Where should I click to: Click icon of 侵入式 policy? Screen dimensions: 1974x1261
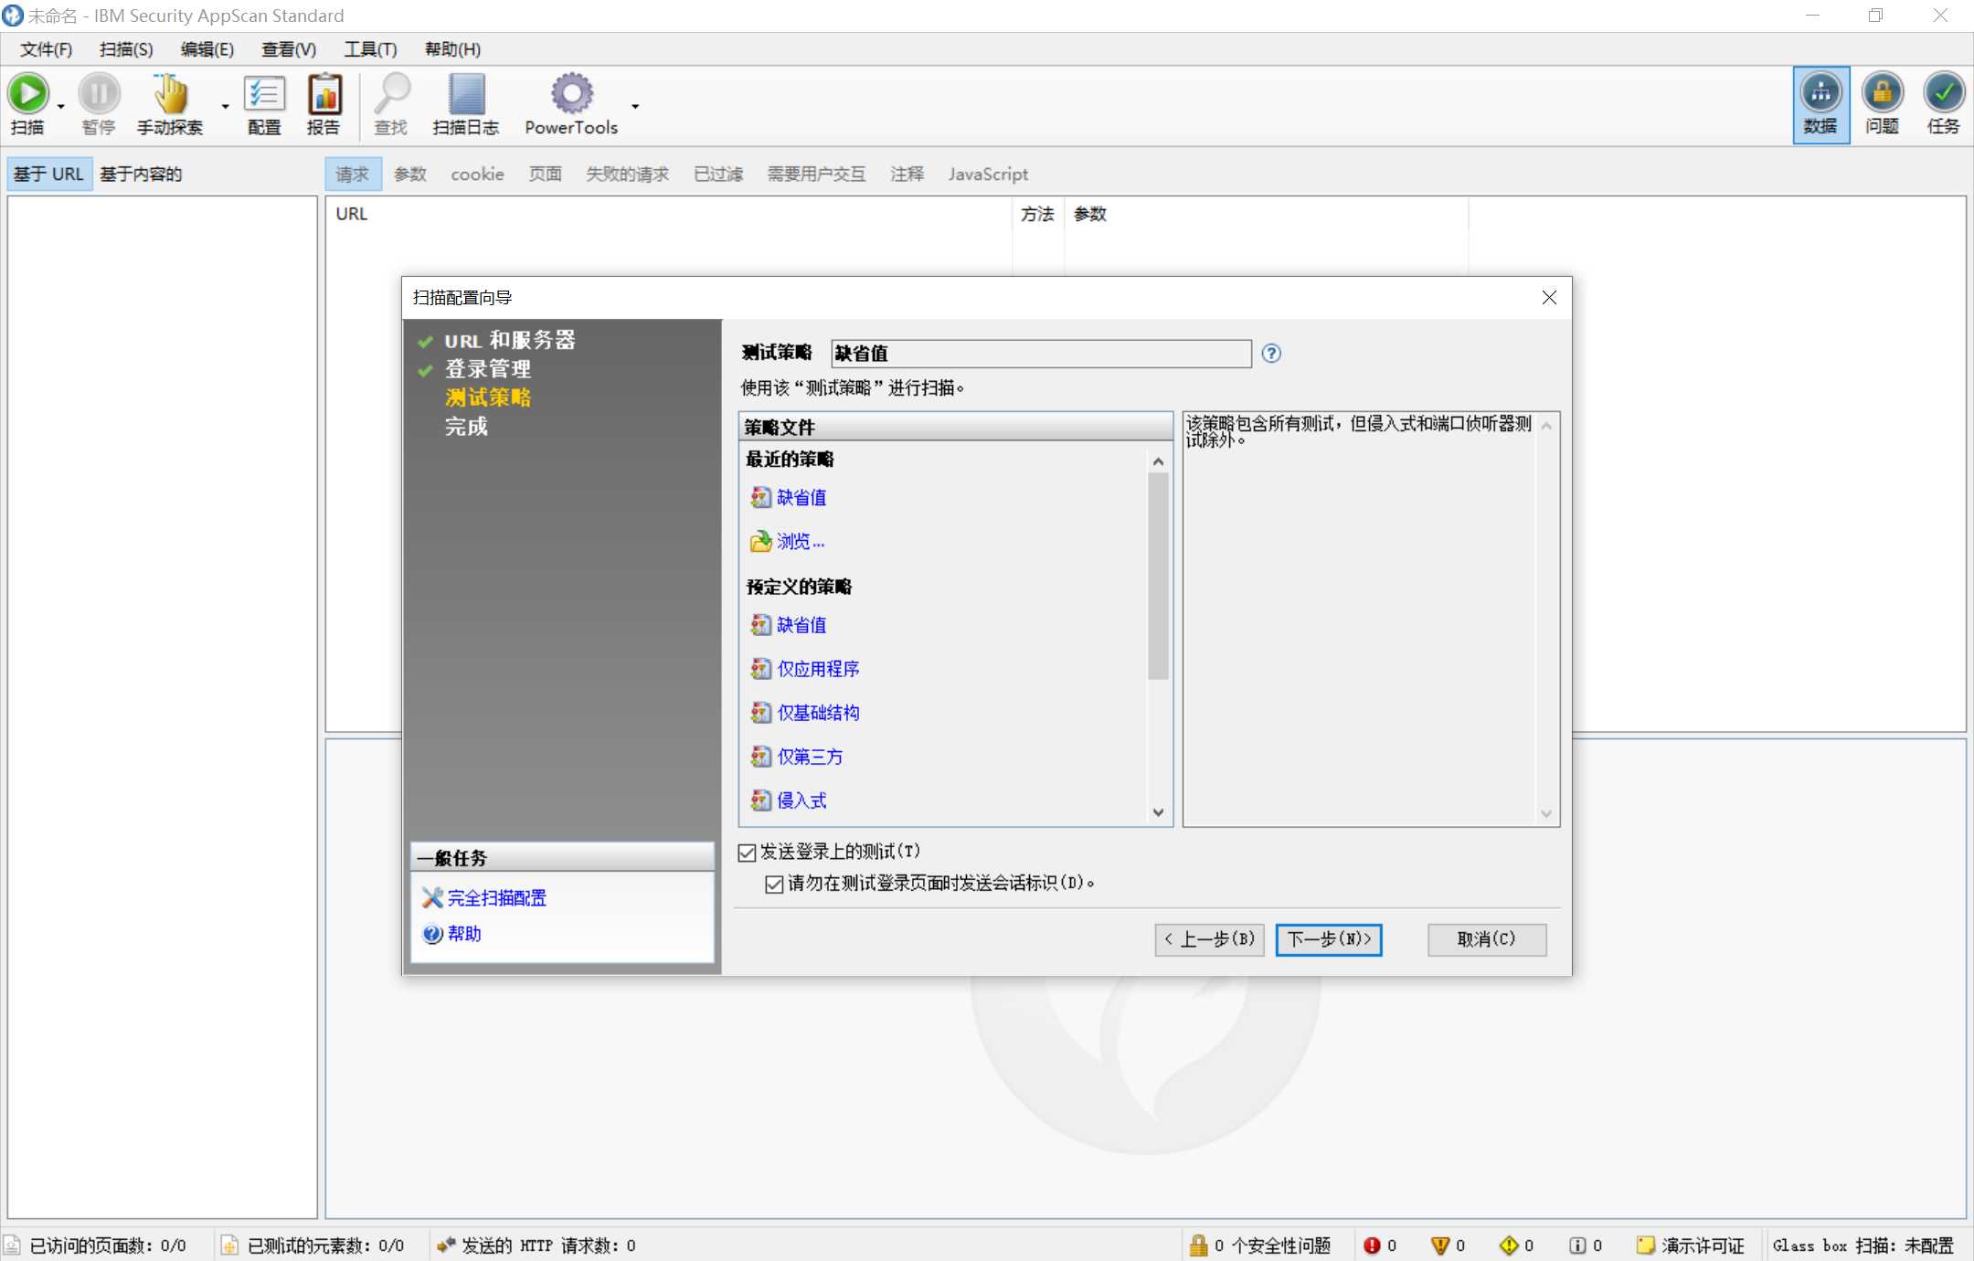(760, 800)
